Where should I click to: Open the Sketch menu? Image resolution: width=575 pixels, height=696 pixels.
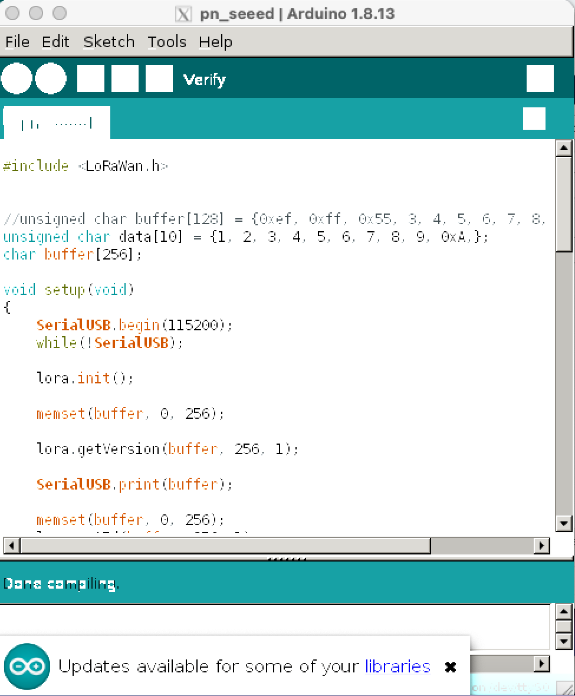click(x=109, y=42)
